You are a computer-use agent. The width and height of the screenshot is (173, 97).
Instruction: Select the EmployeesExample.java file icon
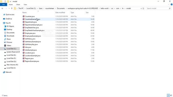click(24, 36)
